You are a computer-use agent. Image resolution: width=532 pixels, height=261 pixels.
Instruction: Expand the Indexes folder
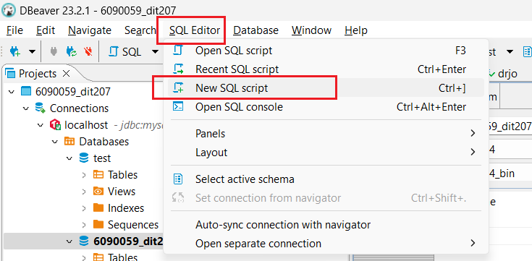[x=84, y=207]
